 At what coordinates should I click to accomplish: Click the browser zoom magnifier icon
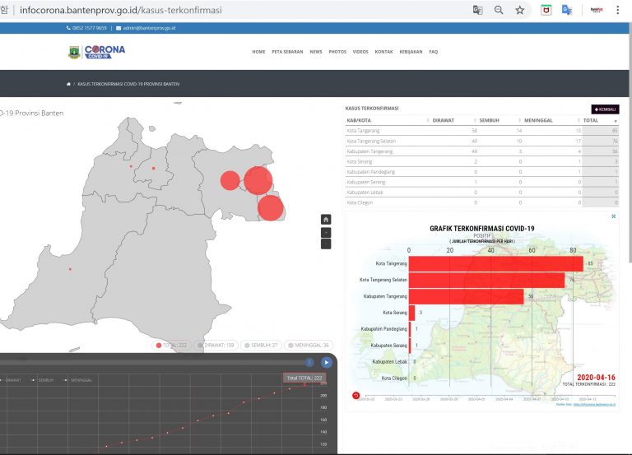click(x=499, y=10)
